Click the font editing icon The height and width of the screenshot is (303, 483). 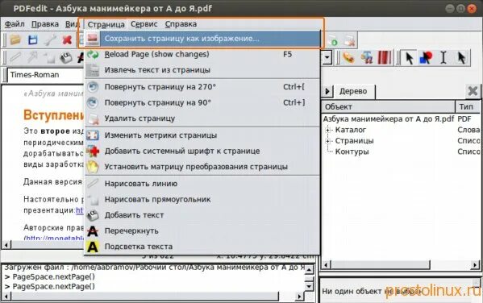pyautogui.click(x=367, y=57)
